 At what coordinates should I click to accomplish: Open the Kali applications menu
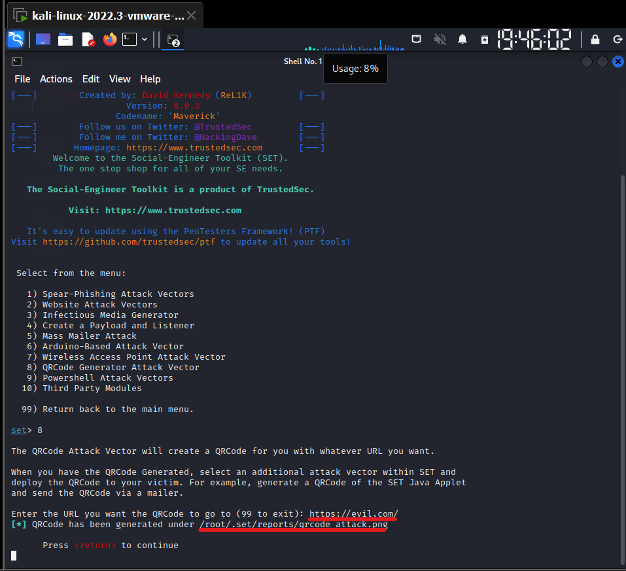[15, 39]
